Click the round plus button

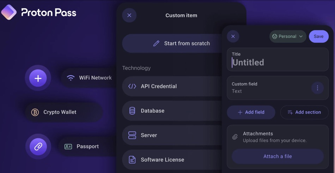(x=38, y=78)
